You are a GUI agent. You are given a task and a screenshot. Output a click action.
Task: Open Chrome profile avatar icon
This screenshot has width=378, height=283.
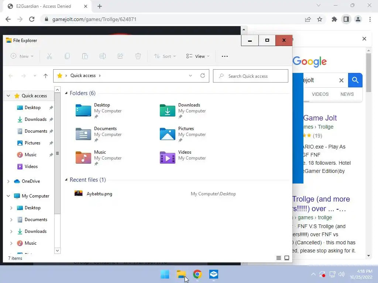tap(358, 19)
